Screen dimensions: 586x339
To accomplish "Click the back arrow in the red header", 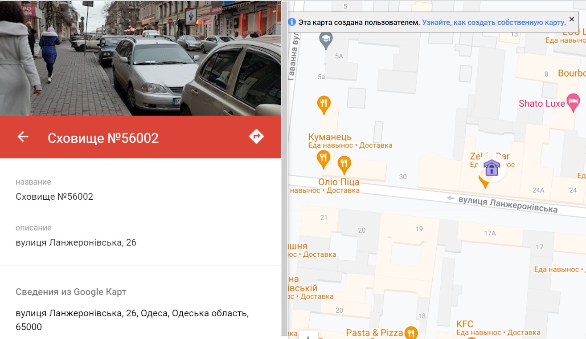I will (x=23, y=137).
